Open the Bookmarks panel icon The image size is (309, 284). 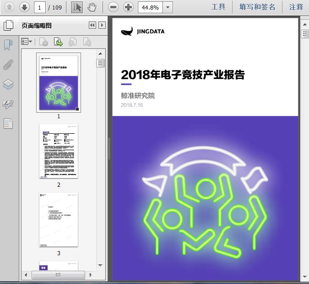(x=8, y=45)
